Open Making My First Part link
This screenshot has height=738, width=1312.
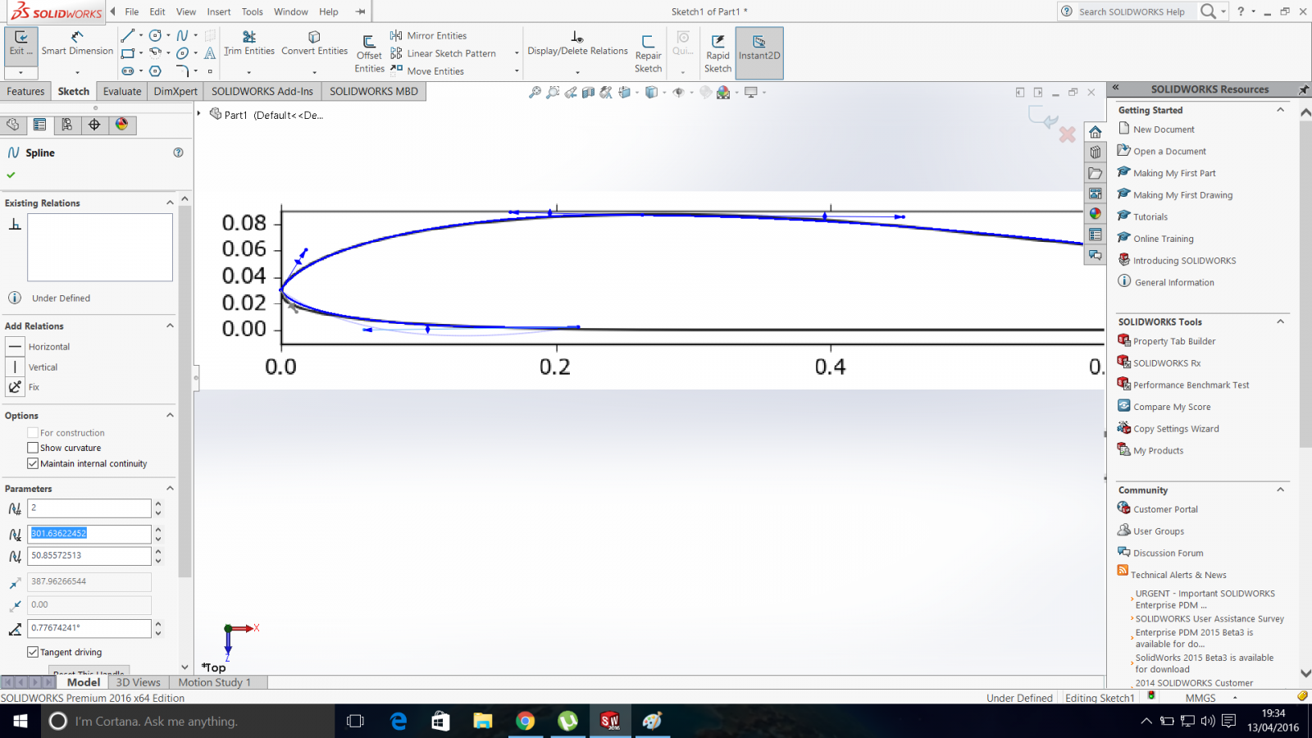[1174, 173]
